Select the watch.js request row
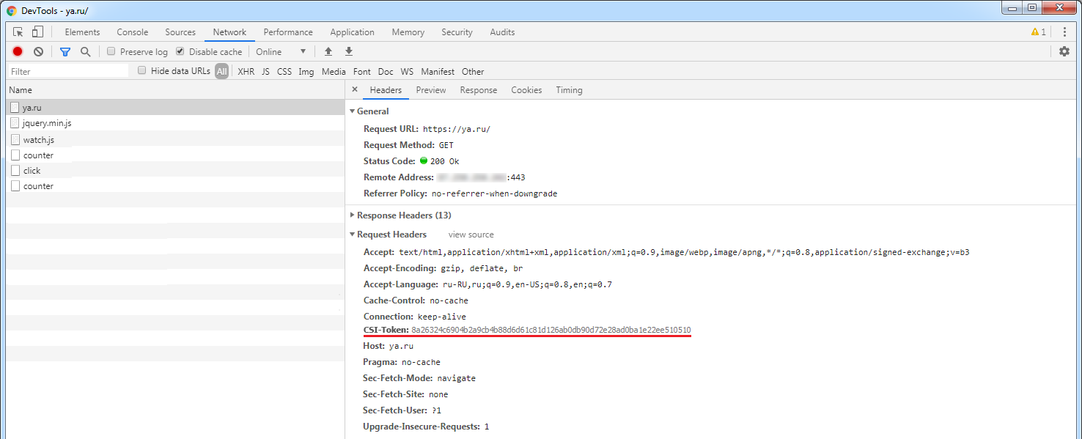1082x439 pixels. (174, 139)
